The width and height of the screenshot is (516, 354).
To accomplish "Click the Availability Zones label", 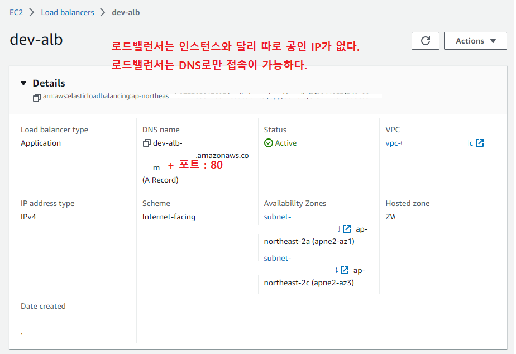I will 295,203.
